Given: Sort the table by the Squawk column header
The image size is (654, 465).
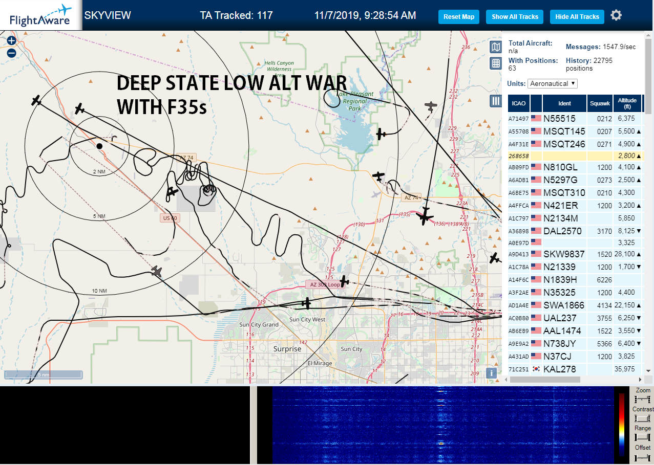Looking at the screenshot, I should [x=600, y=103].
